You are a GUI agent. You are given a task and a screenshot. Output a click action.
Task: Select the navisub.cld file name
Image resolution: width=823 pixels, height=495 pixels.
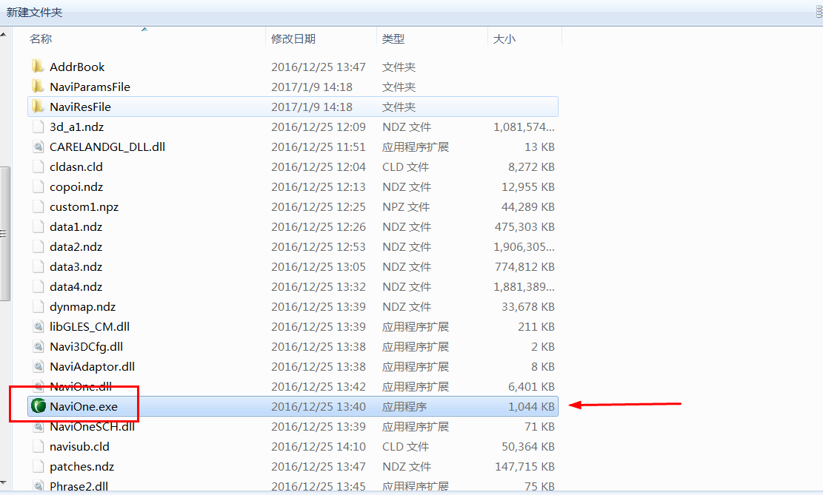80,446
